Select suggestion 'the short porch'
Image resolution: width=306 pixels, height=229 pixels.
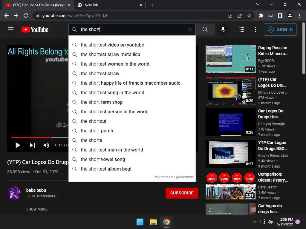click(132, 131)
